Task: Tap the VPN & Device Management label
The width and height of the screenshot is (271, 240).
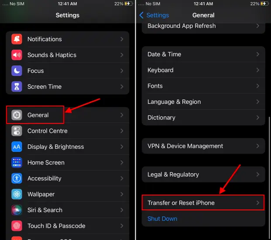Action: [185, 146]
